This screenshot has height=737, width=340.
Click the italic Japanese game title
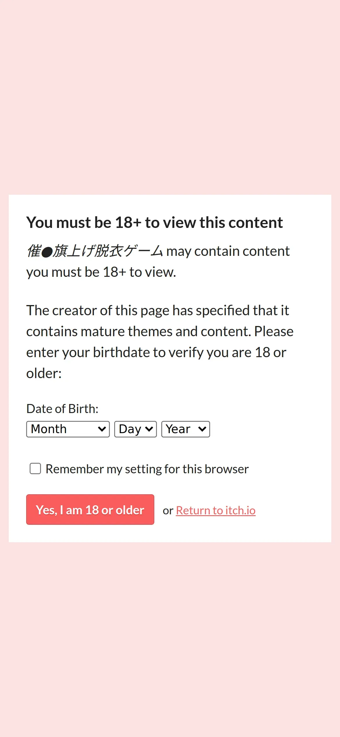(x=94, y=251)
